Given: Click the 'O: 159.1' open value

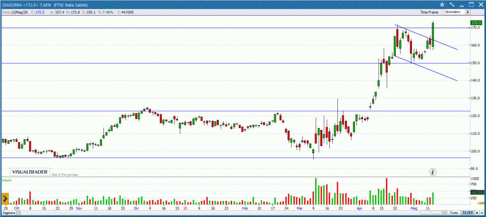Looking at the screenshot, I should click(89, 12).
